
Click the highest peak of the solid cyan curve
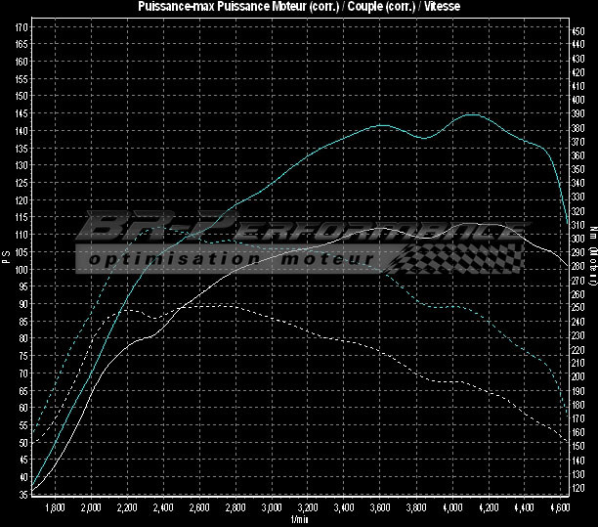(x=472, y=114)
